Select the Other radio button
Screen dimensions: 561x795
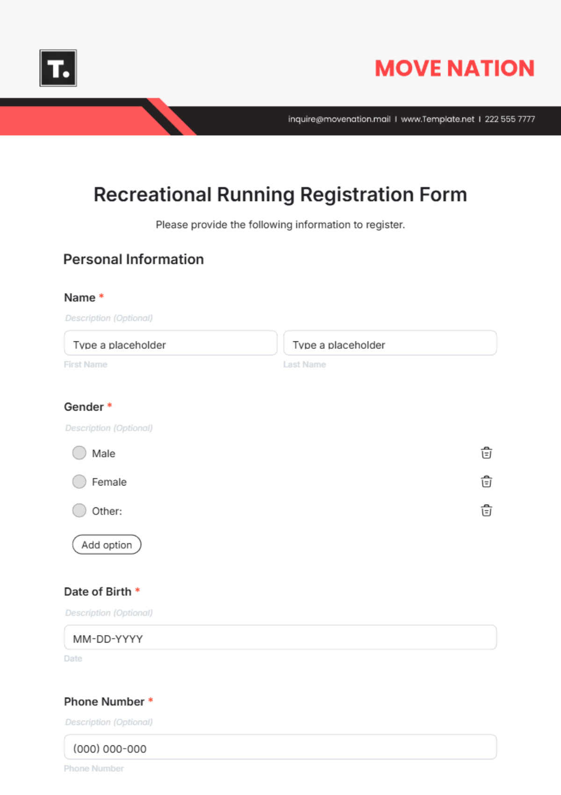click(x=79, y=510)
